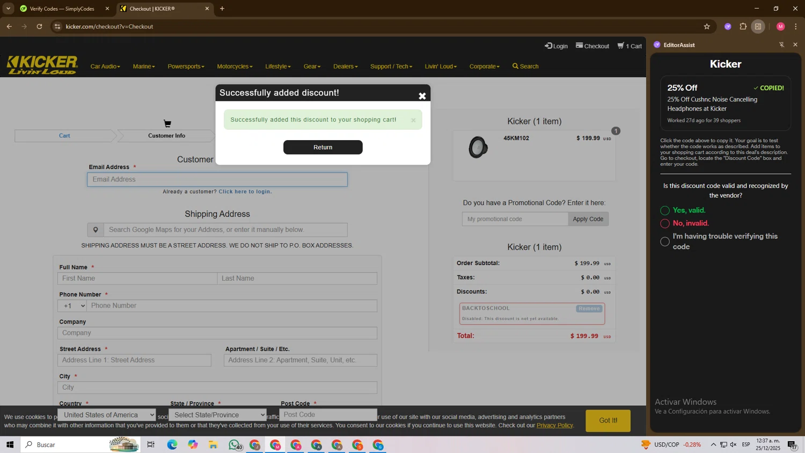This screenshot has width=805, height=453.
Task: Expand the Livin' Loud menu
Action: pyautogui.click(x=441, y=67)
